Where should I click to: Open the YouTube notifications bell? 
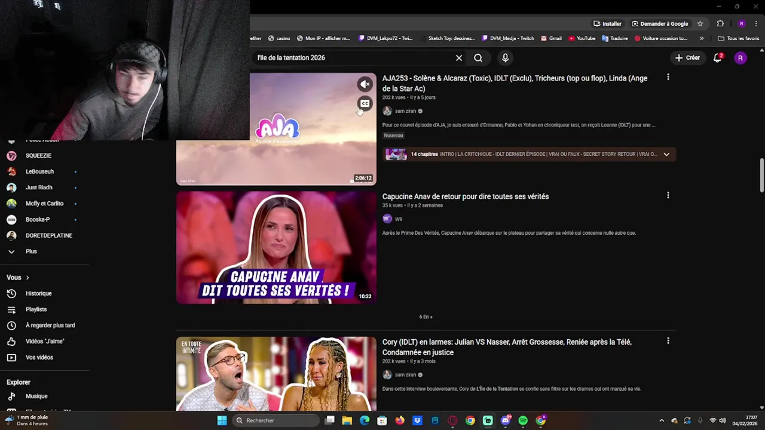coord(718,58)
